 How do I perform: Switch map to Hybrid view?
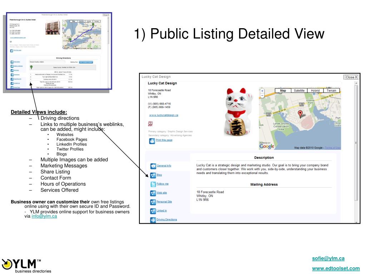315,91
